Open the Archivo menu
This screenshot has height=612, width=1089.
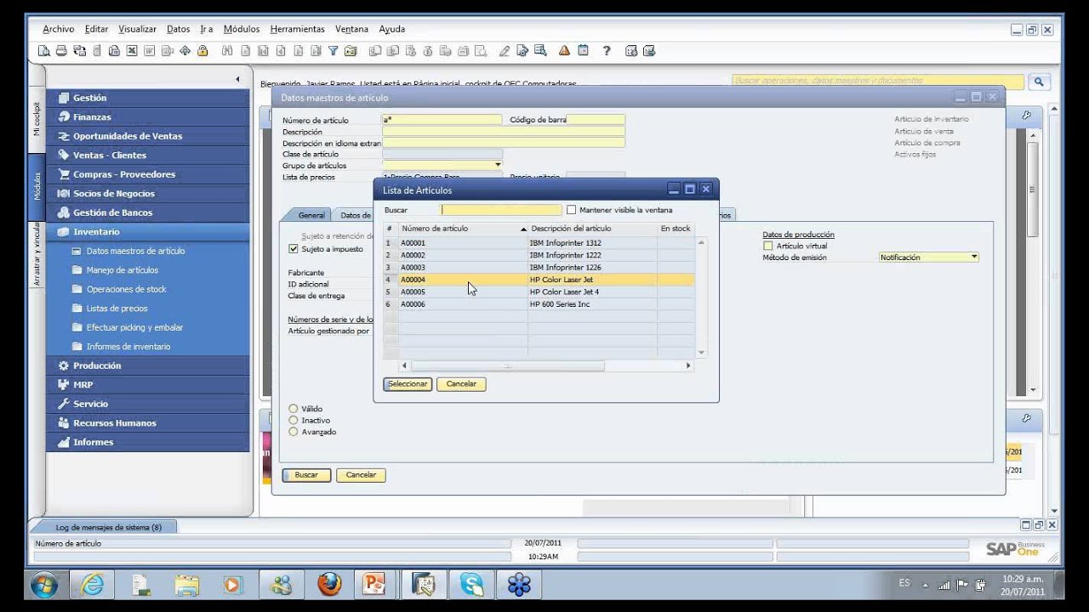[x=59, y=29]
